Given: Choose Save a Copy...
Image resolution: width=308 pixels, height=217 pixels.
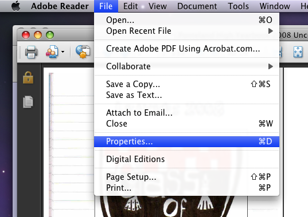Looking at the screenshot, I should tap(186, 84).
